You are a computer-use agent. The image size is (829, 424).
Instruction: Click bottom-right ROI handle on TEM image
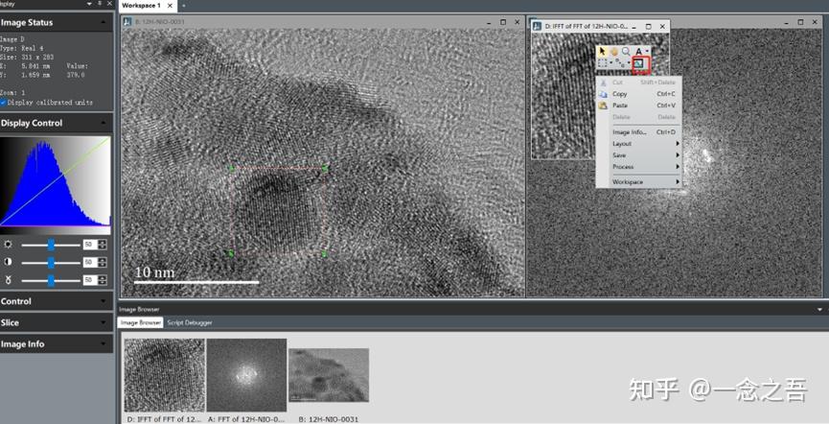pyautogui.click(x=324, y=254)
